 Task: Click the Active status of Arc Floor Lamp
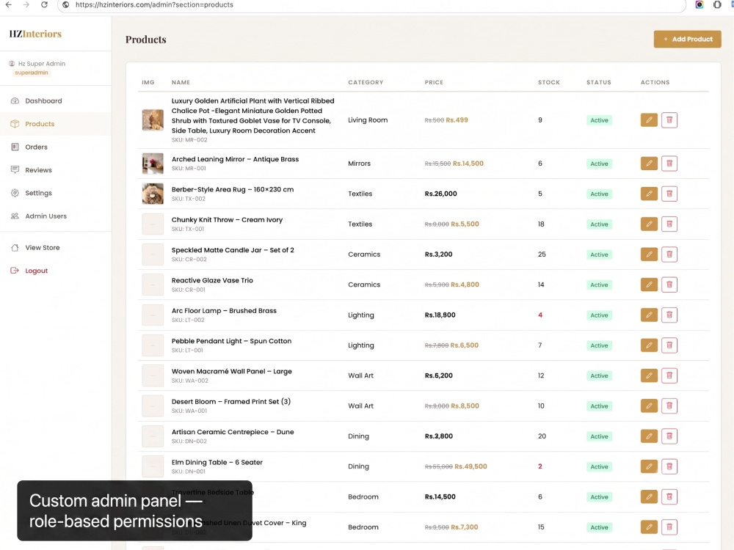pyautogui.click(x=599, y=315)
